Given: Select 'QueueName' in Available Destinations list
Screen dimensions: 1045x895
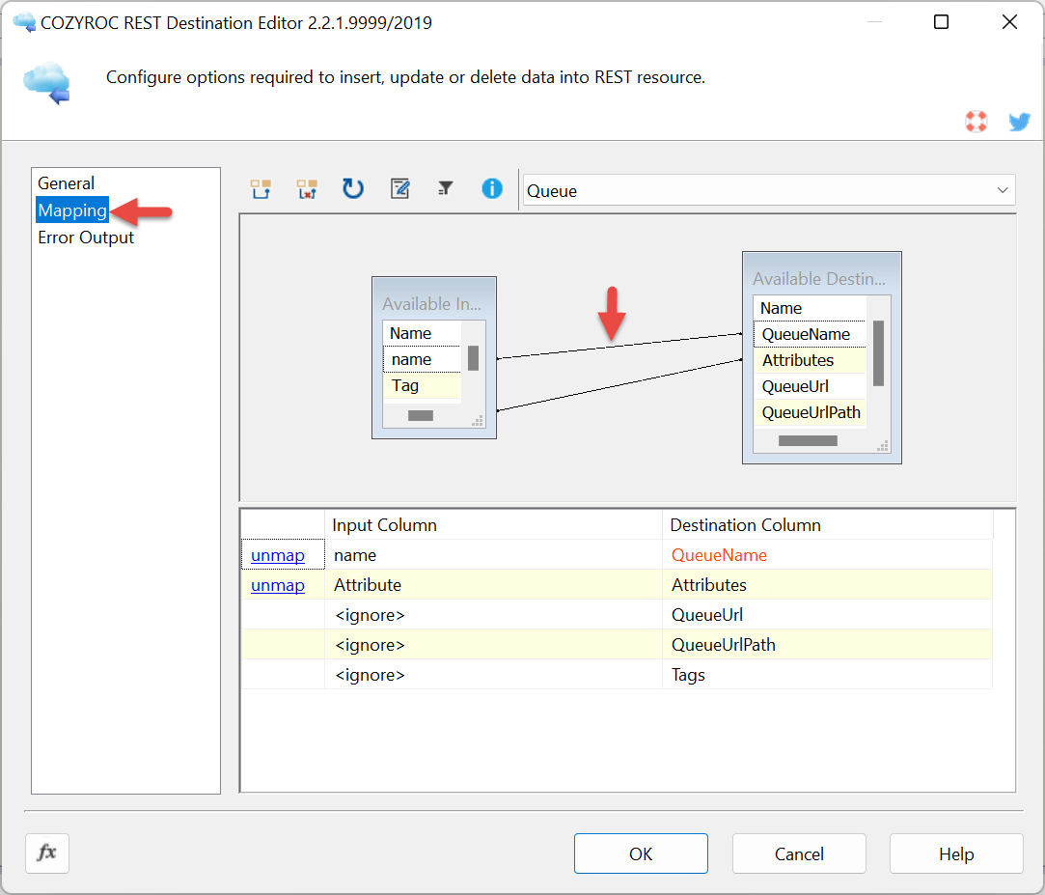Looking at the screenshot, I should [x=810, y=334].
